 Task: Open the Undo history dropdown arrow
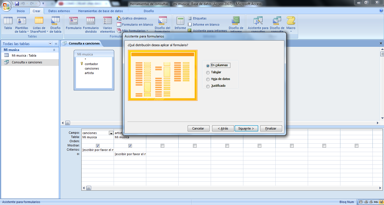tap(27, 4)
